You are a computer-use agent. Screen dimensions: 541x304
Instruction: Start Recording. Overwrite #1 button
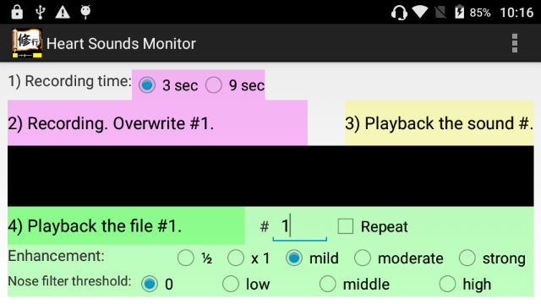click(x=157, y=123)
